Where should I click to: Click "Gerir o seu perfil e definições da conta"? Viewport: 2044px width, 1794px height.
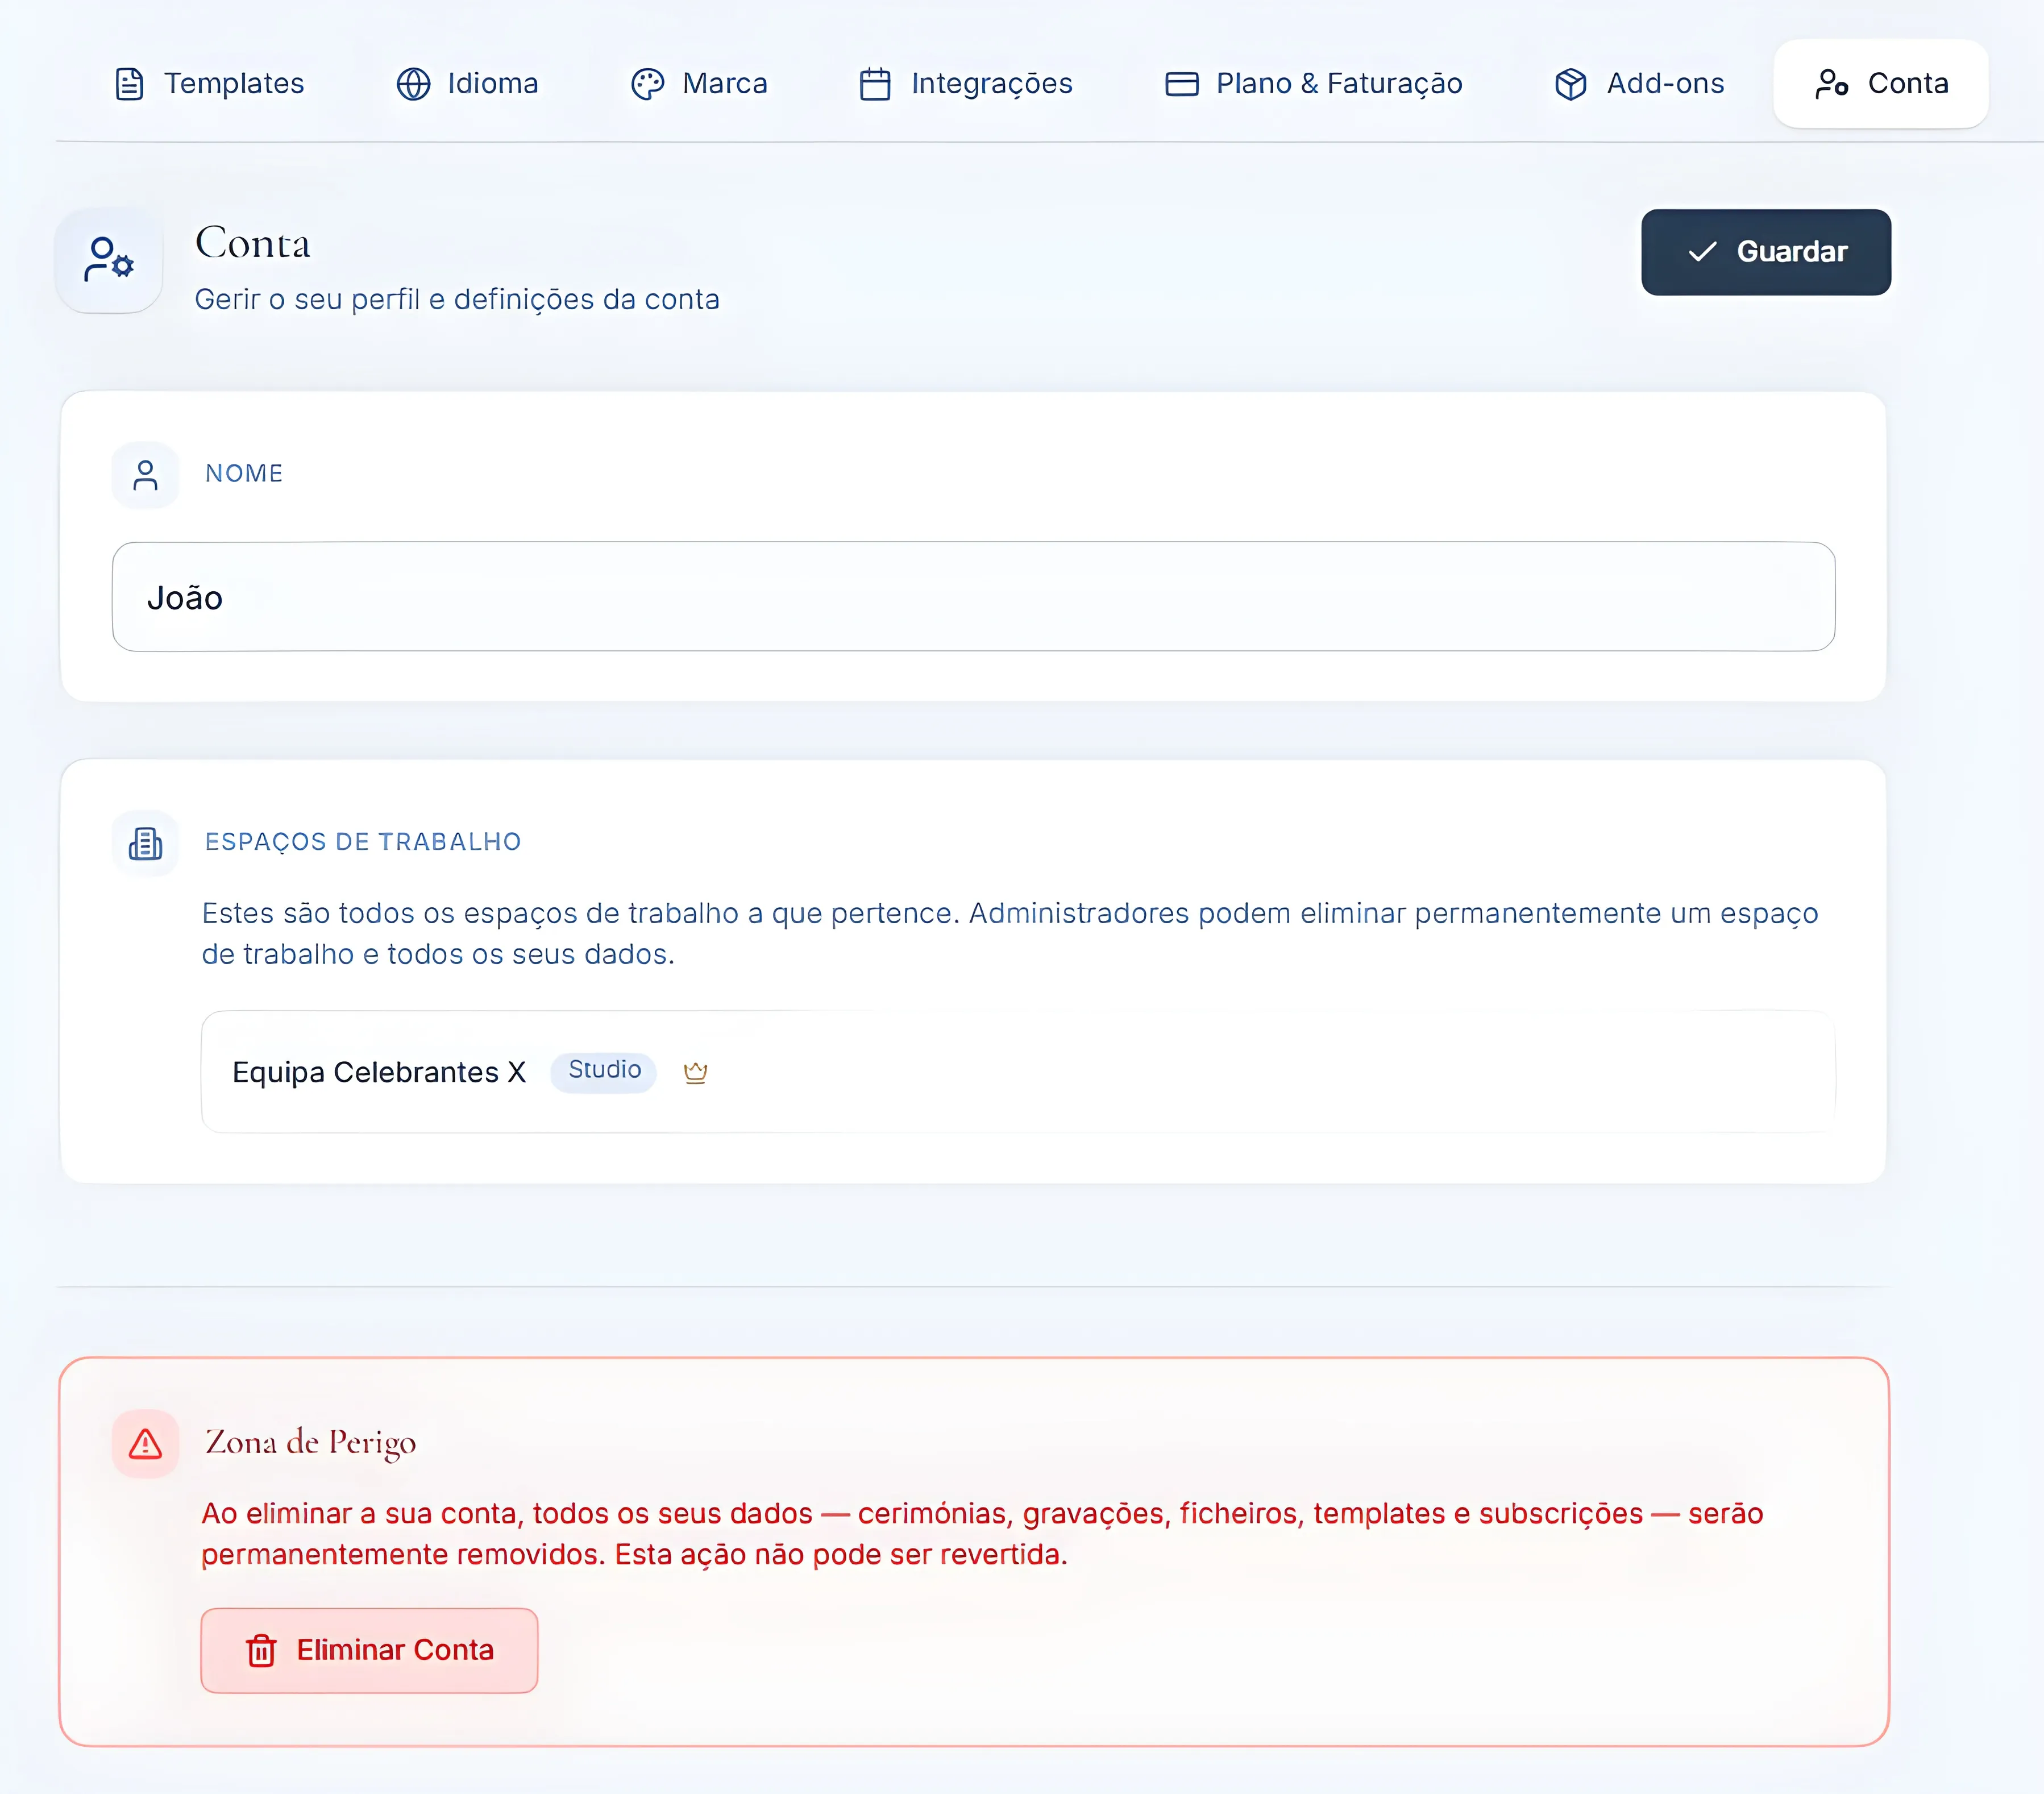pyautogui.click(x=457, y=300)
